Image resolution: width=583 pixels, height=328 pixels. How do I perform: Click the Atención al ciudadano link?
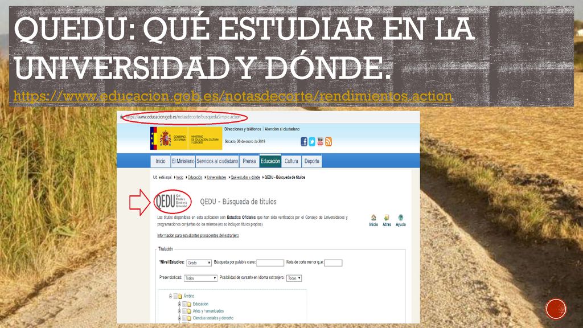coord(282,129)
